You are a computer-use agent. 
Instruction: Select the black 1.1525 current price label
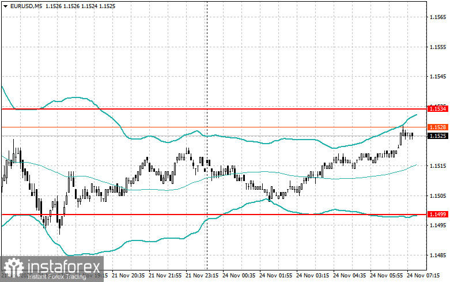pyautogui.click(x=438, y=136)
